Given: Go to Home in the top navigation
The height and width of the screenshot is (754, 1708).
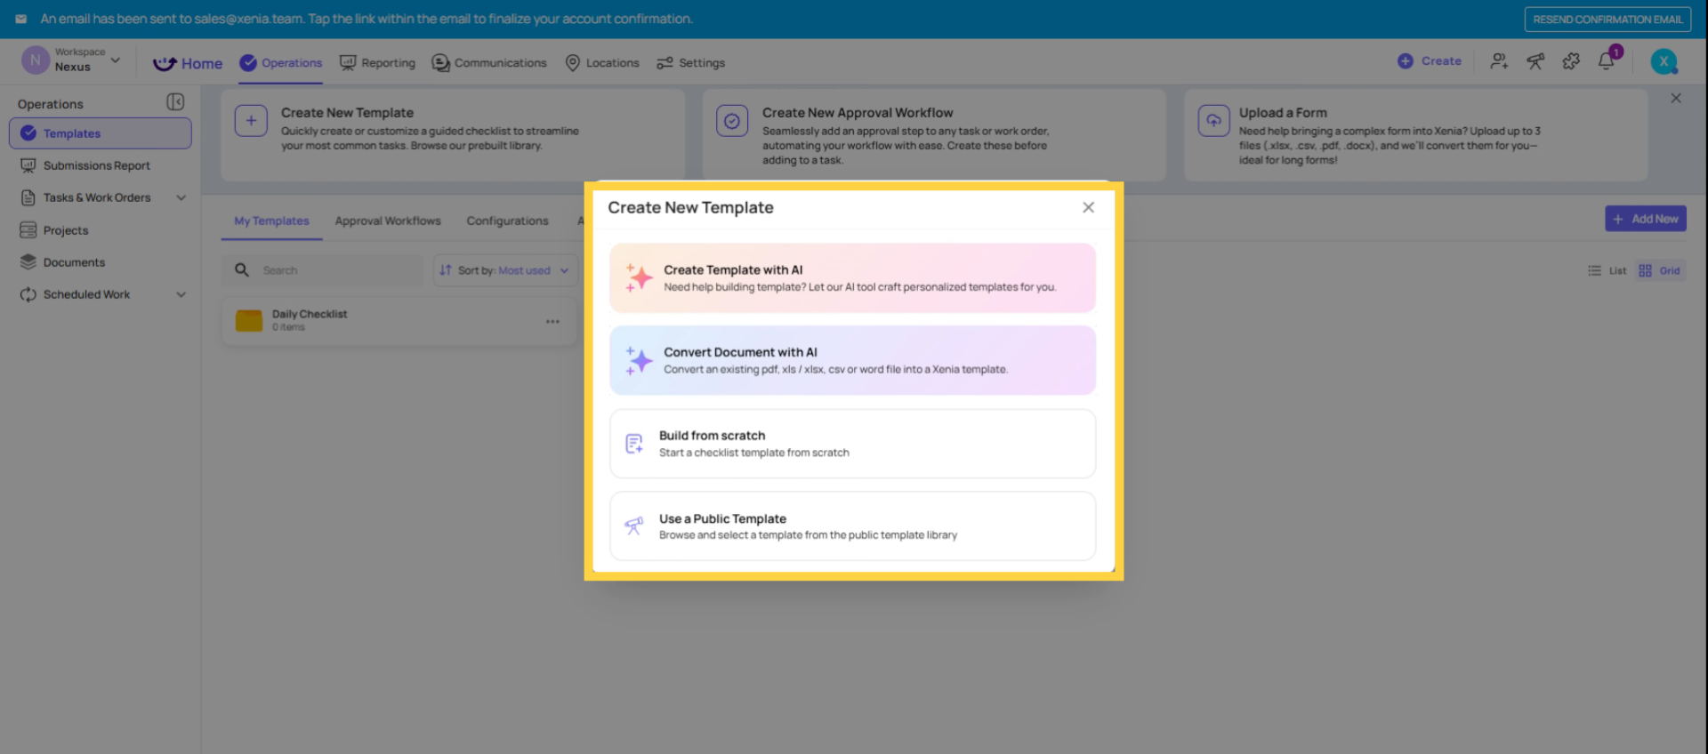Looking at the screenshot, I should [188, 63].
